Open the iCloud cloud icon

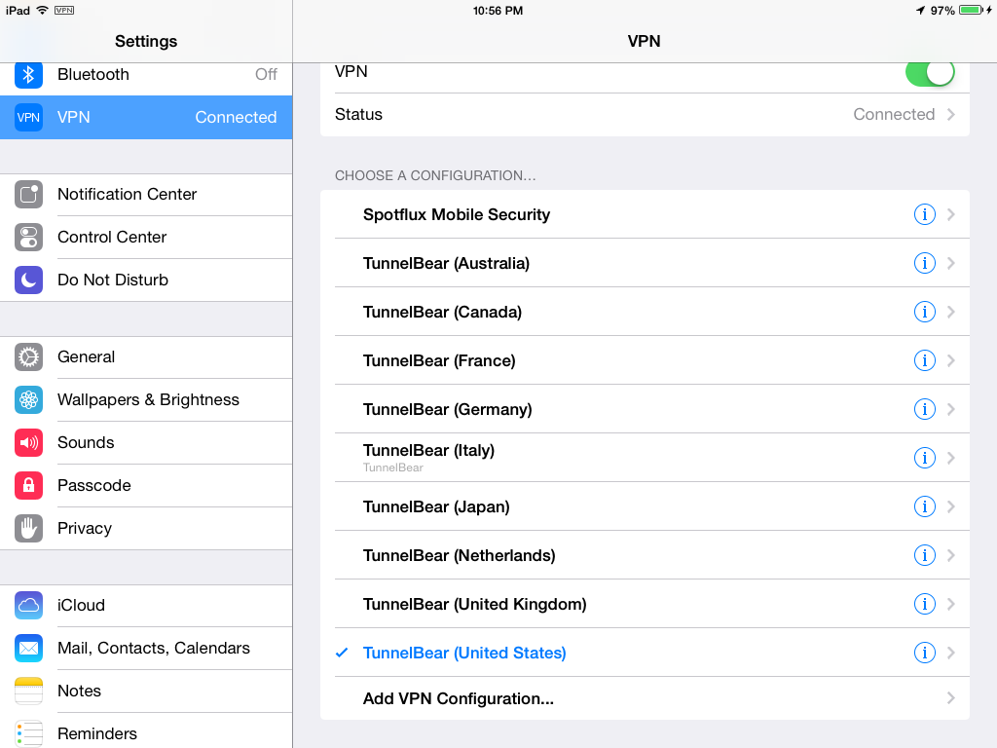tap(28, 605)
